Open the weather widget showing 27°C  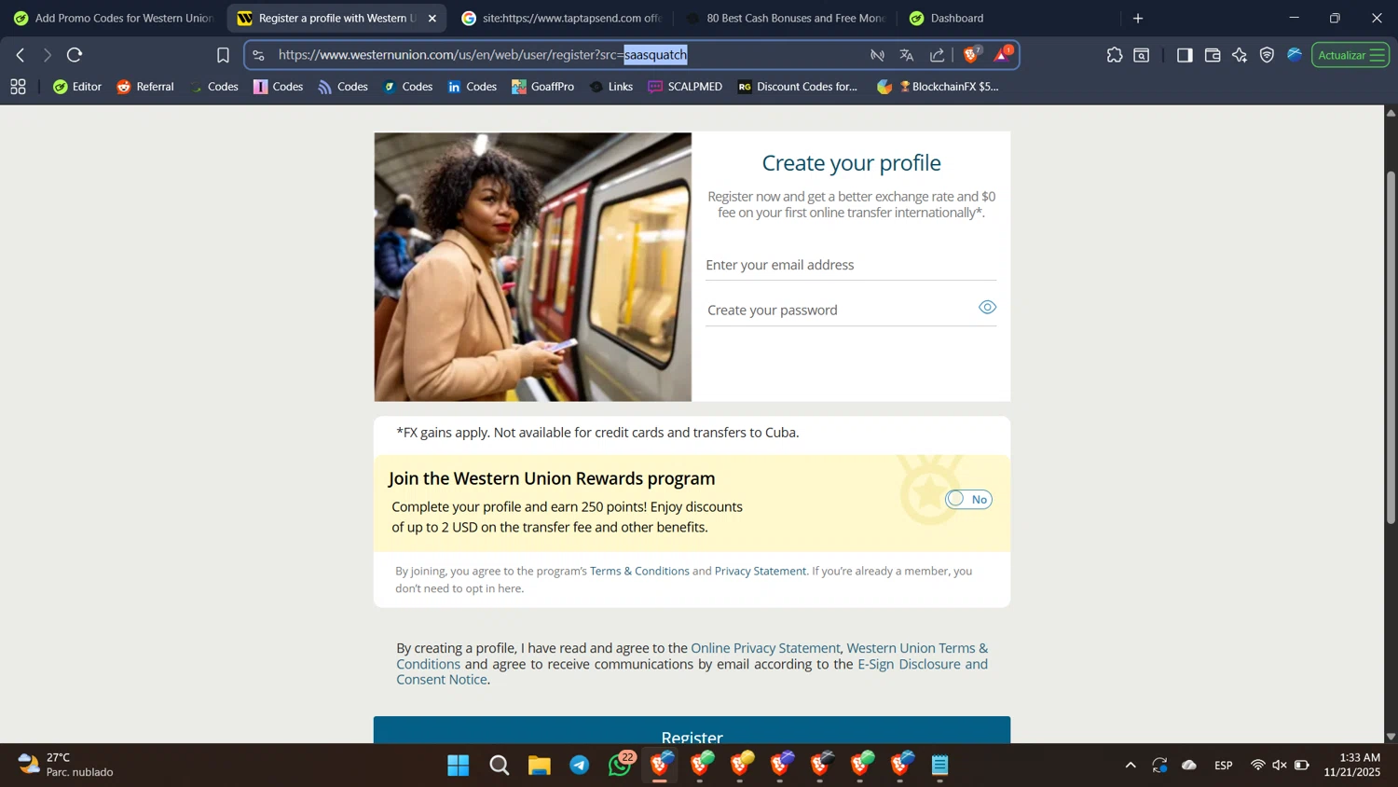(65, 765)
